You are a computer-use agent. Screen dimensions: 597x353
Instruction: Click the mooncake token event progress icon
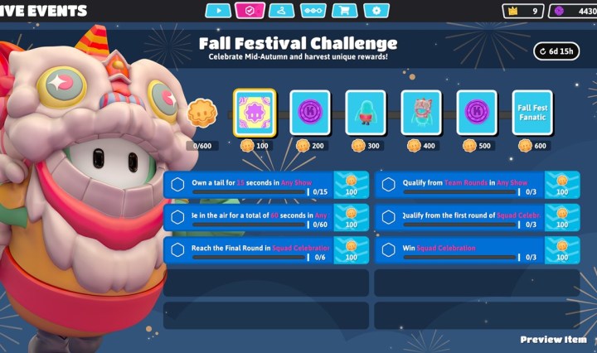click(202, 113)
